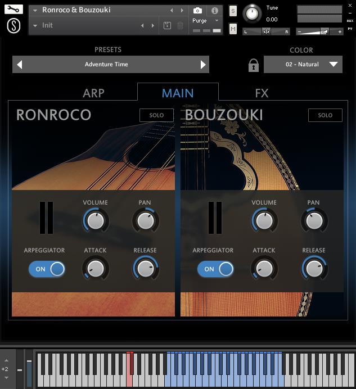The width and height of the screenshot is (356, 389).
Task: Click the instrument info icon
Action: (x=214, y=11)
